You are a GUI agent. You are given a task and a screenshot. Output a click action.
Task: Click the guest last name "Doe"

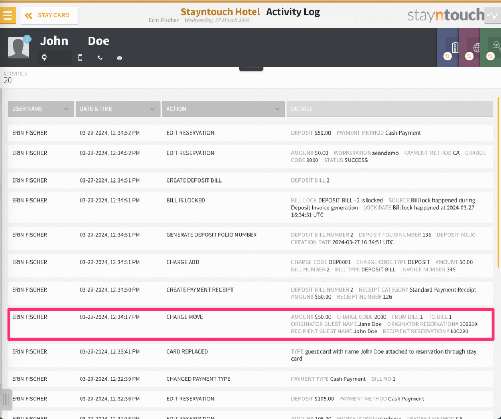pos(99,41)
